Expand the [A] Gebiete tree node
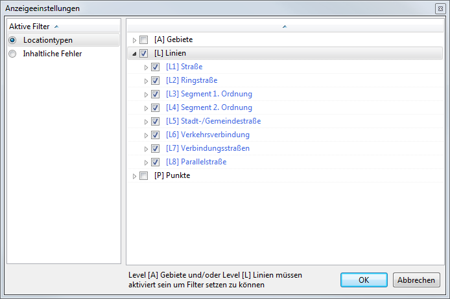 click(134, 40)
